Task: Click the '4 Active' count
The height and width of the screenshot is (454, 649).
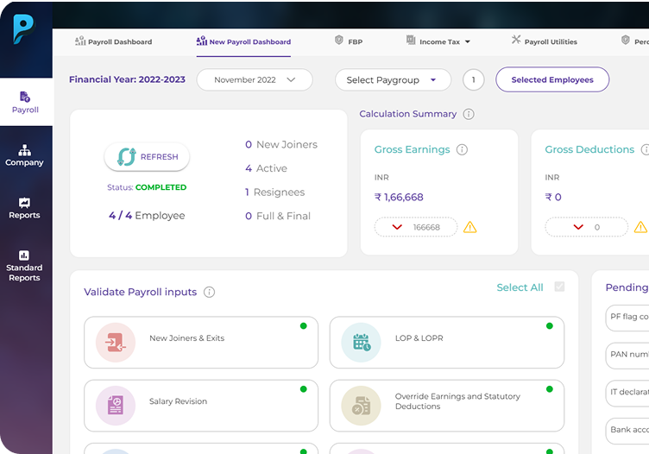Action: point(266,168)
